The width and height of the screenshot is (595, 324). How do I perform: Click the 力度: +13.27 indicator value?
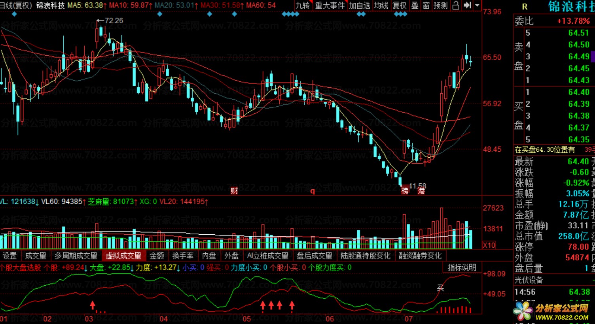click(x=157, y=267)
